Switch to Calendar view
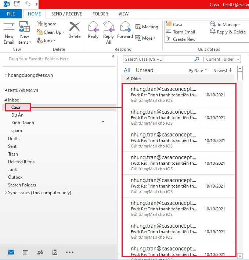Screen dimensions: 249x260 point(26,252)
